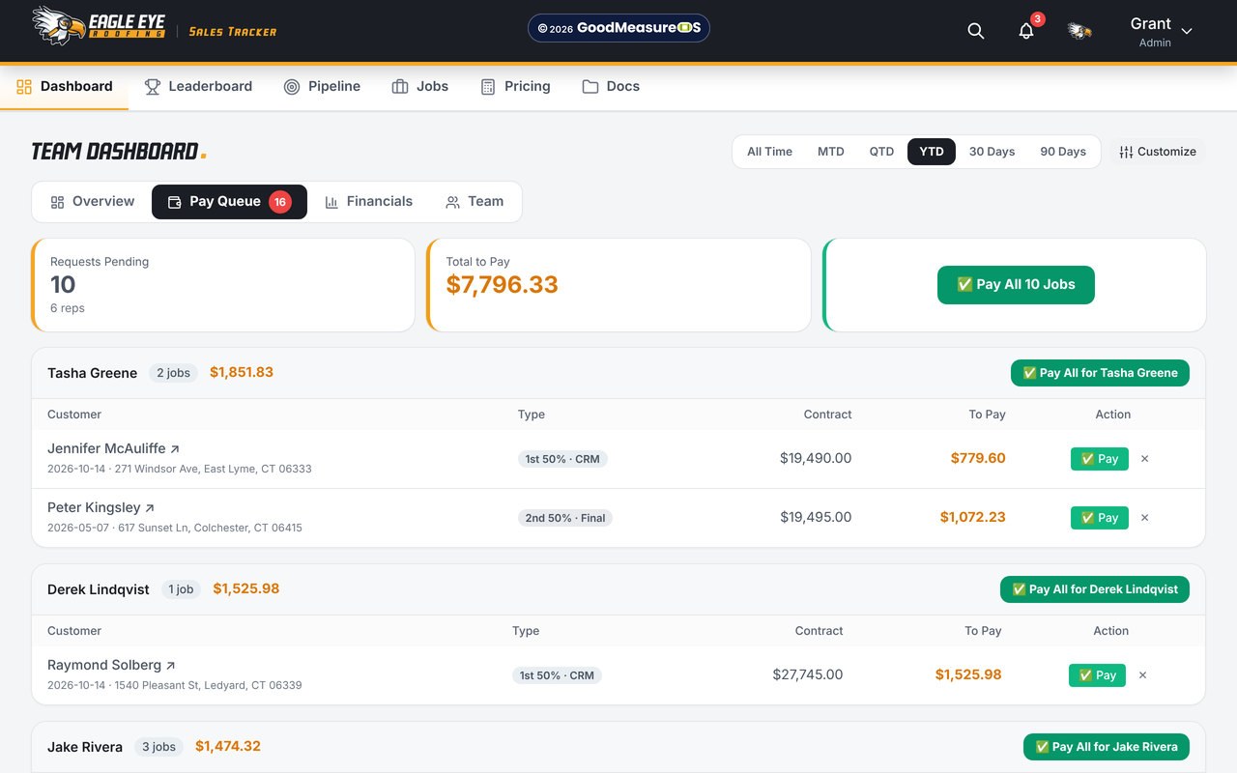Click the Requests Pending 10 card

(223, 285)
